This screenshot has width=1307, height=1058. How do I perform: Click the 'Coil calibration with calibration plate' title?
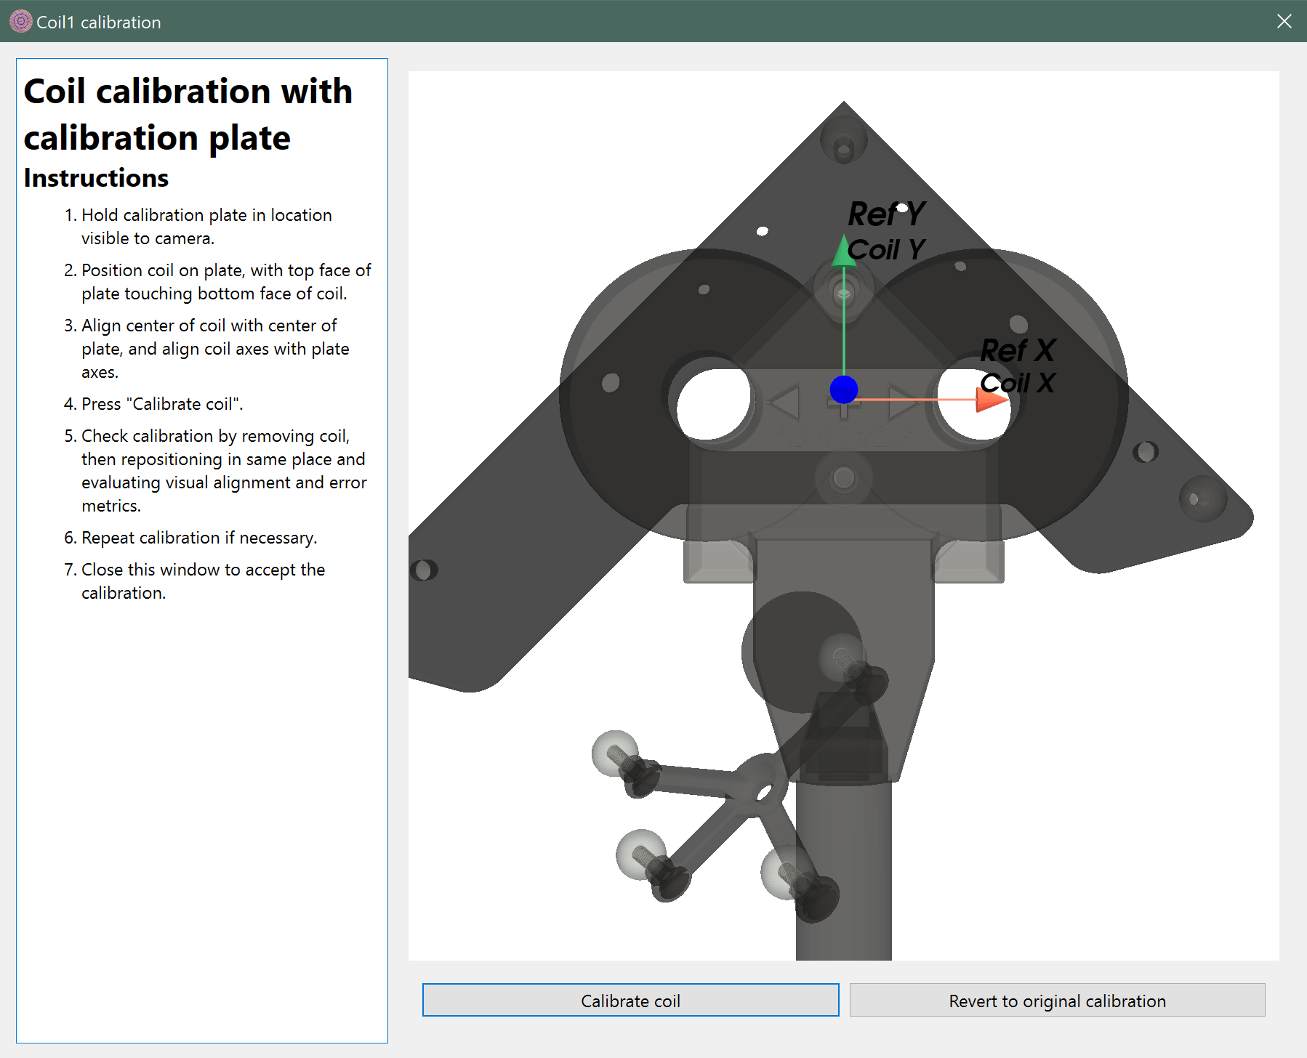coord(188,114)
